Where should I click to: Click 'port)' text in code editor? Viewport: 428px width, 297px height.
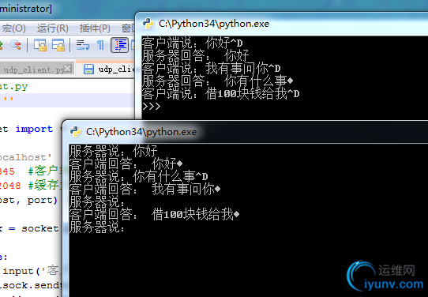point(43,200)
